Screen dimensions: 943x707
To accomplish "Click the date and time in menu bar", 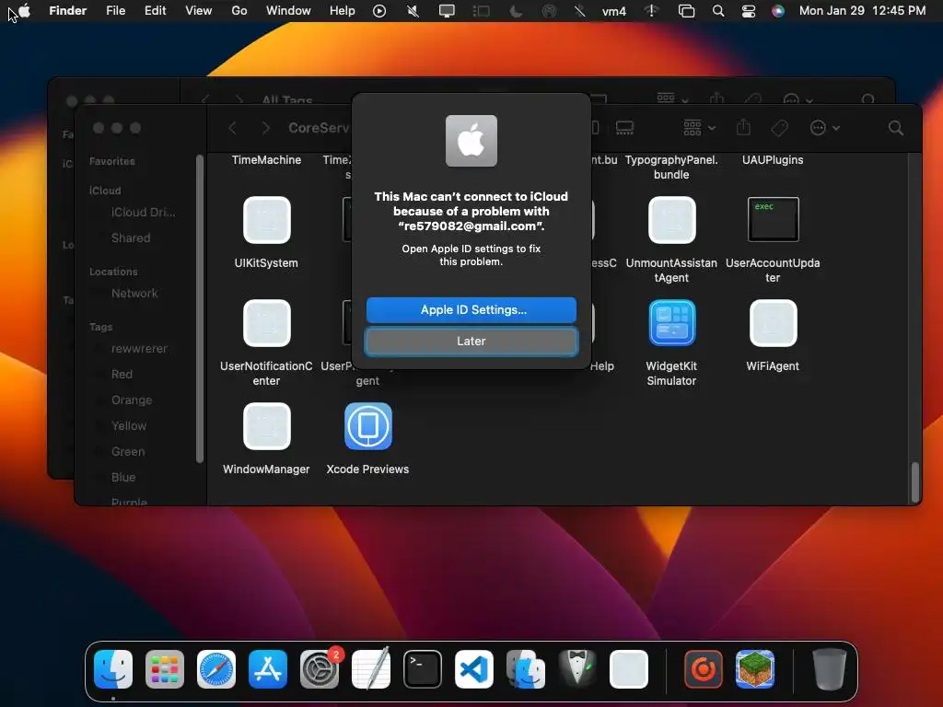I will pyautogui.click(x=862, y=11).
